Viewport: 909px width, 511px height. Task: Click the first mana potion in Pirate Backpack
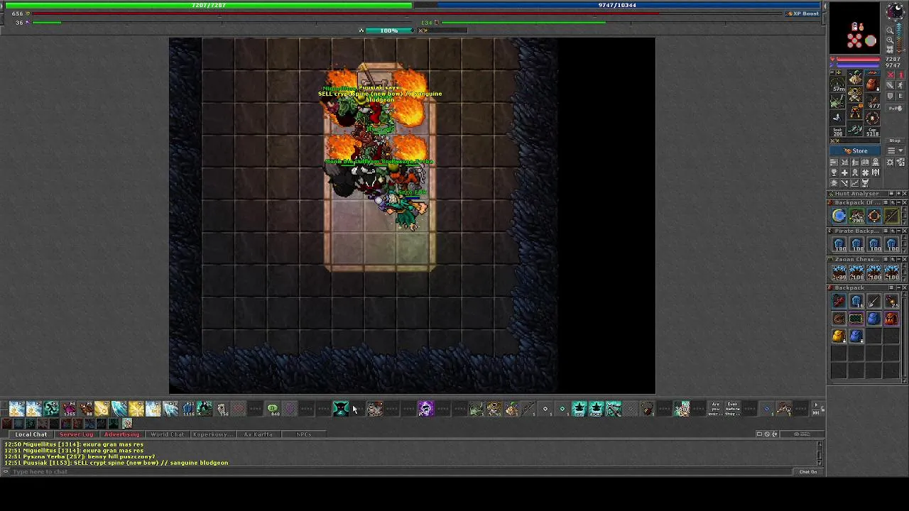coord(839,244)
